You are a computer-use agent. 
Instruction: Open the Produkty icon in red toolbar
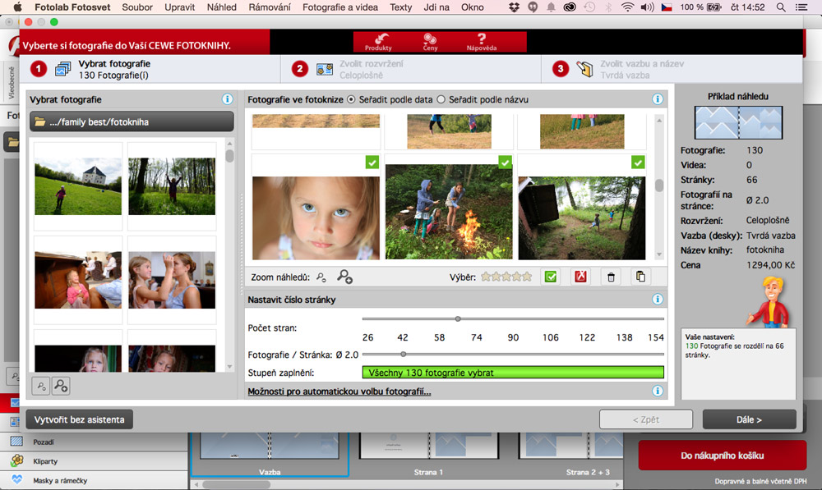(378, 42)
